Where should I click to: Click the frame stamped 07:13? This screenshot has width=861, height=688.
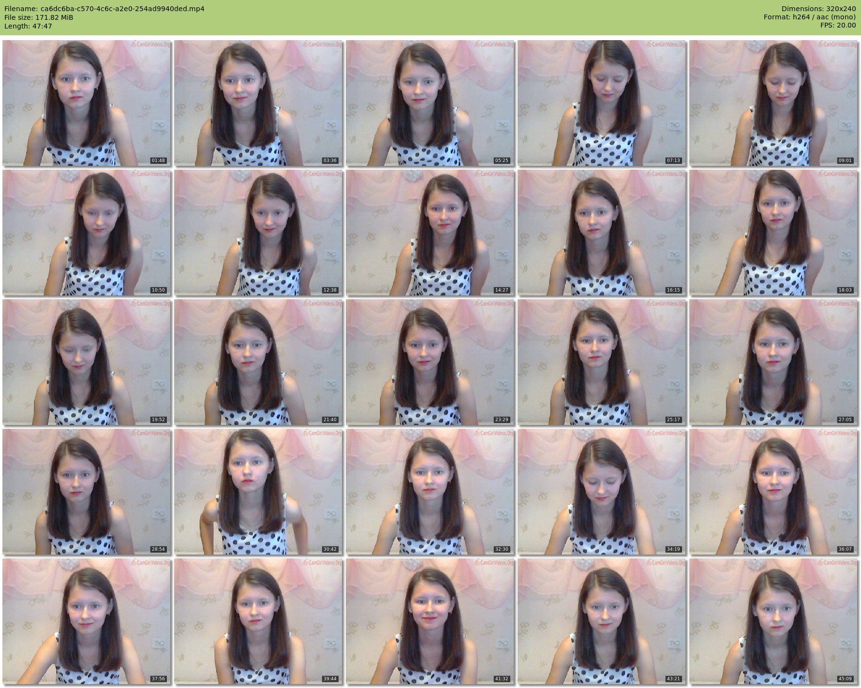pos(602,103)
